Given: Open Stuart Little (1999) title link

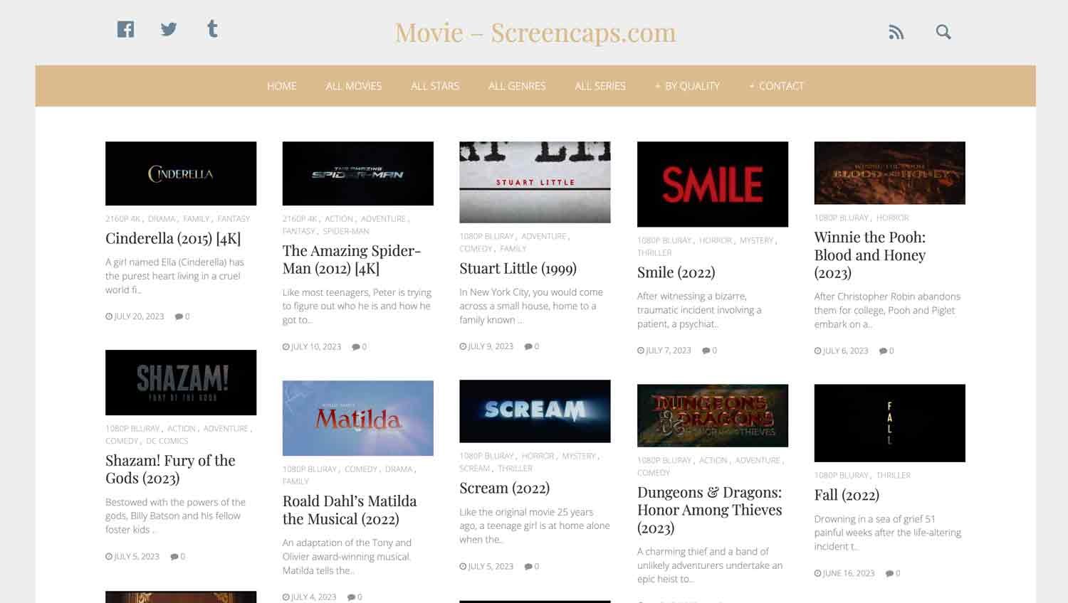Looking at the screenshot, I should pos(518,269).
